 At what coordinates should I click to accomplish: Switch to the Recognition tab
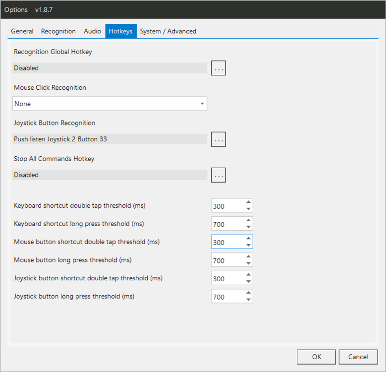pos(58,31)
